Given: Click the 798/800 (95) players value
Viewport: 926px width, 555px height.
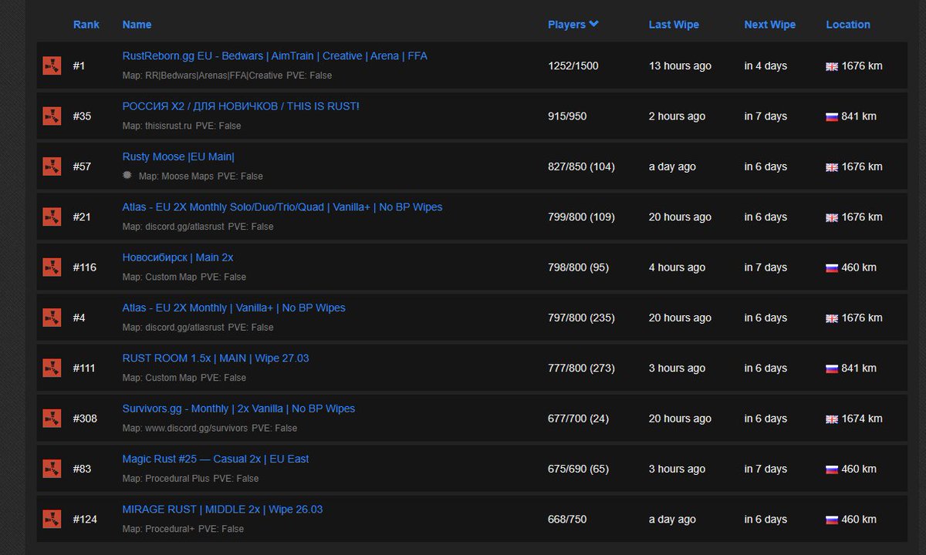Looking at the screenshot, I should pos(578,267).
